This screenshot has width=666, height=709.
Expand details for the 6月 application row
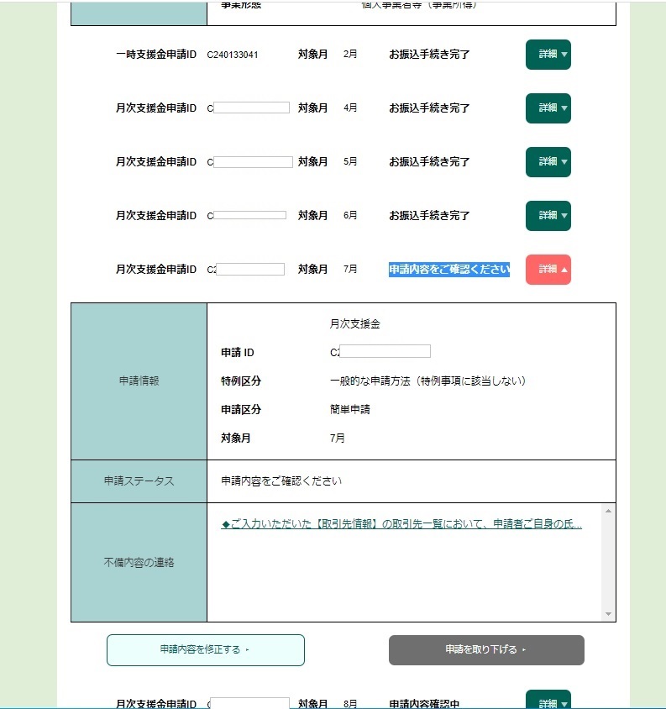tap(548, 216)
